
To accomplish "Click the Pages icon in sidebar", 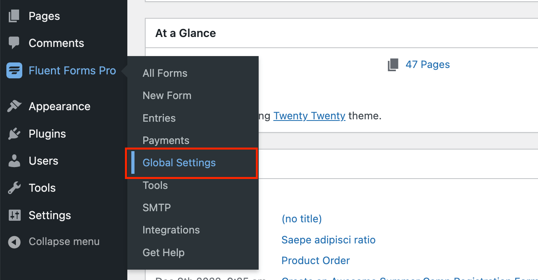I will tap(14, 16).
